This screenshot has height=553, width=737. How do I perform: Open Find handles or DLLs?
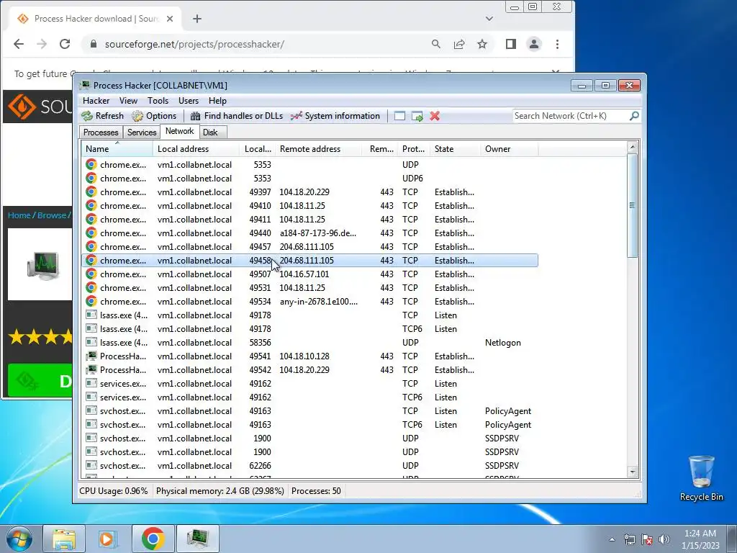236,116
